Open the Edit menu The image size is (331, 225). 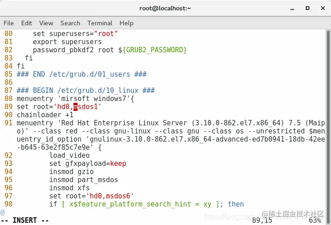pyautogui.click(x=27, y=23)
